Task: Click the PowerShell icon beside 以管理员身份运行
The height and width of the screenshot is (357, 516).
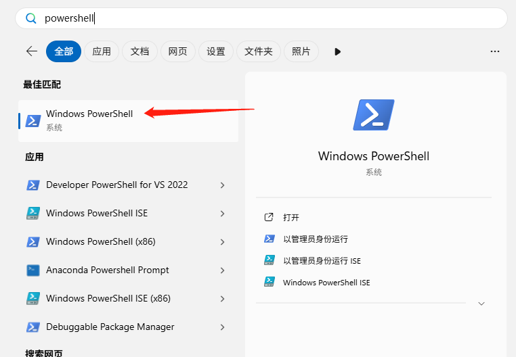Action: pos(270,239)
